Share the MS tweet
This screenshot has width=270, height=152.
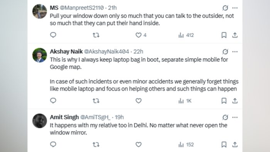[x=235, y=35]
